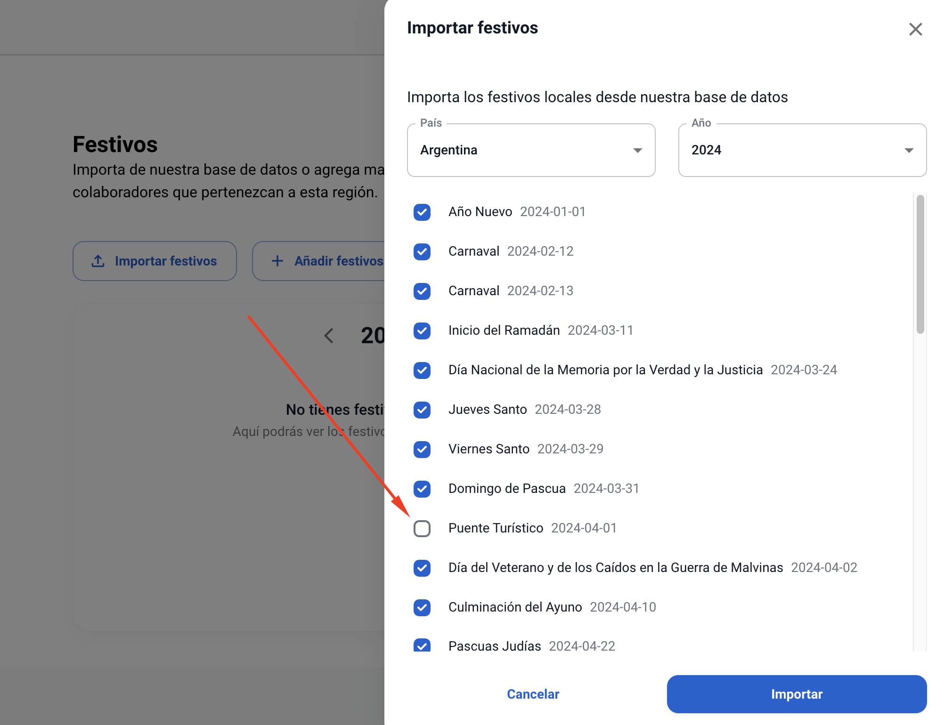
Task: Click the Viernes Santo list label
Action: (x=488, y=449)
